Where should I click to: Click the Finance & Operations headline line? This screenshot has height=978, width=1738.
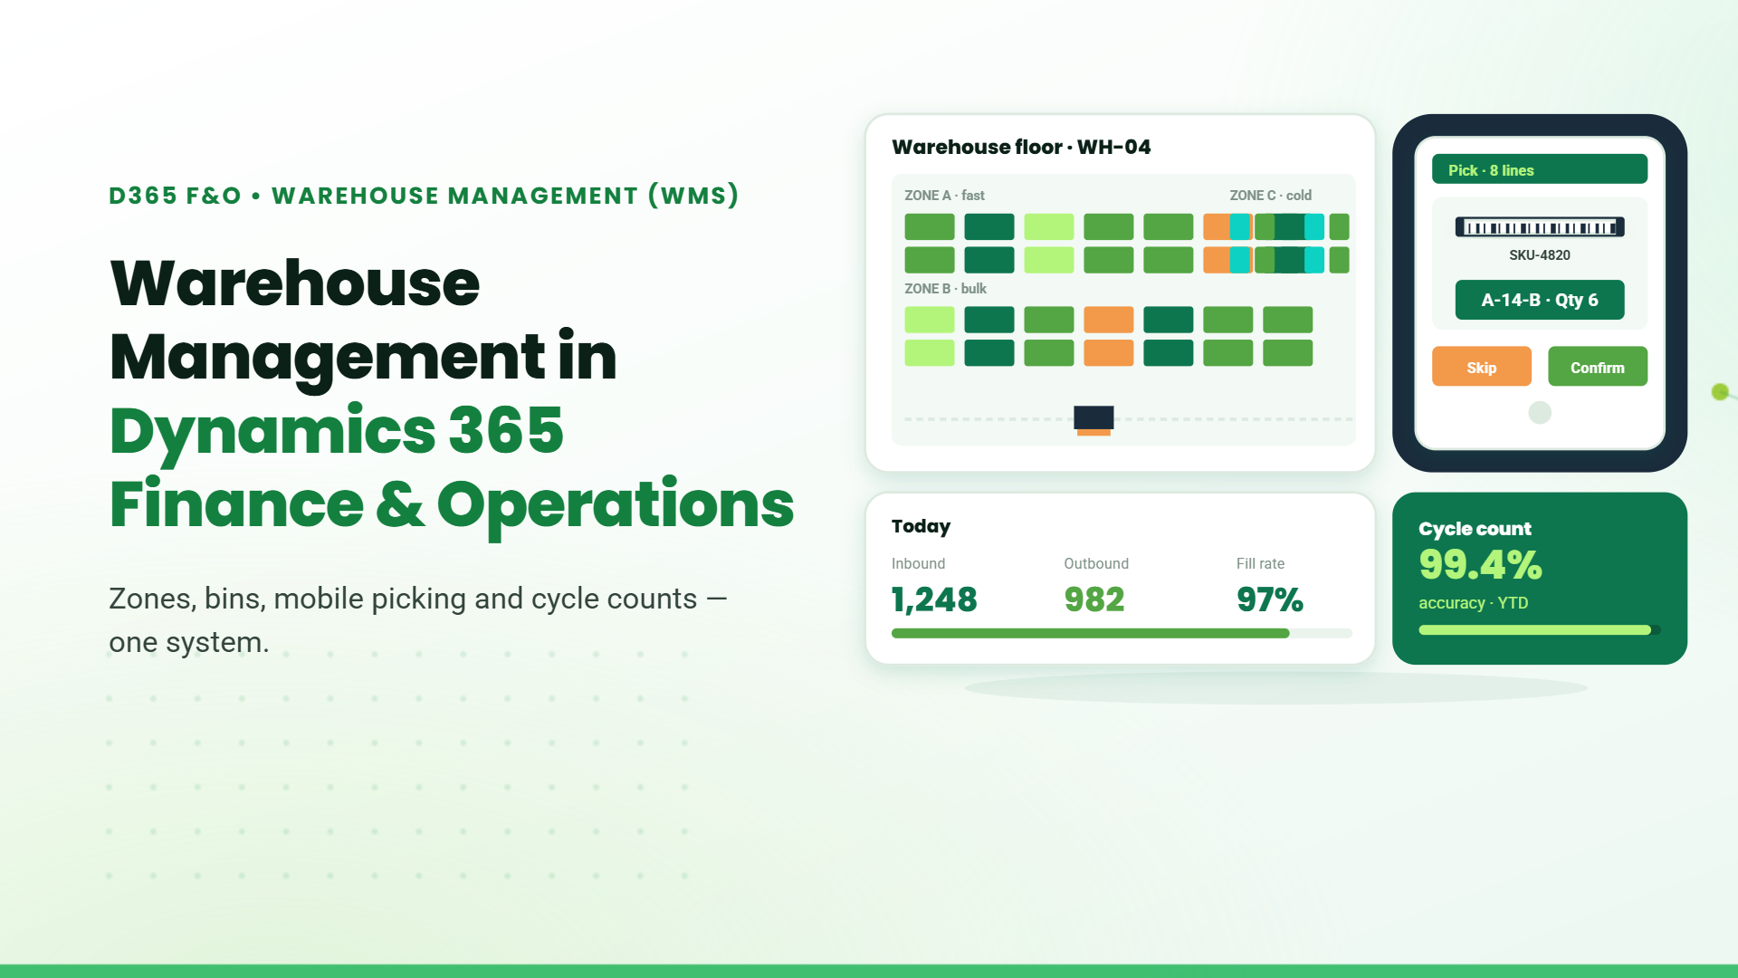click(451, 505)
